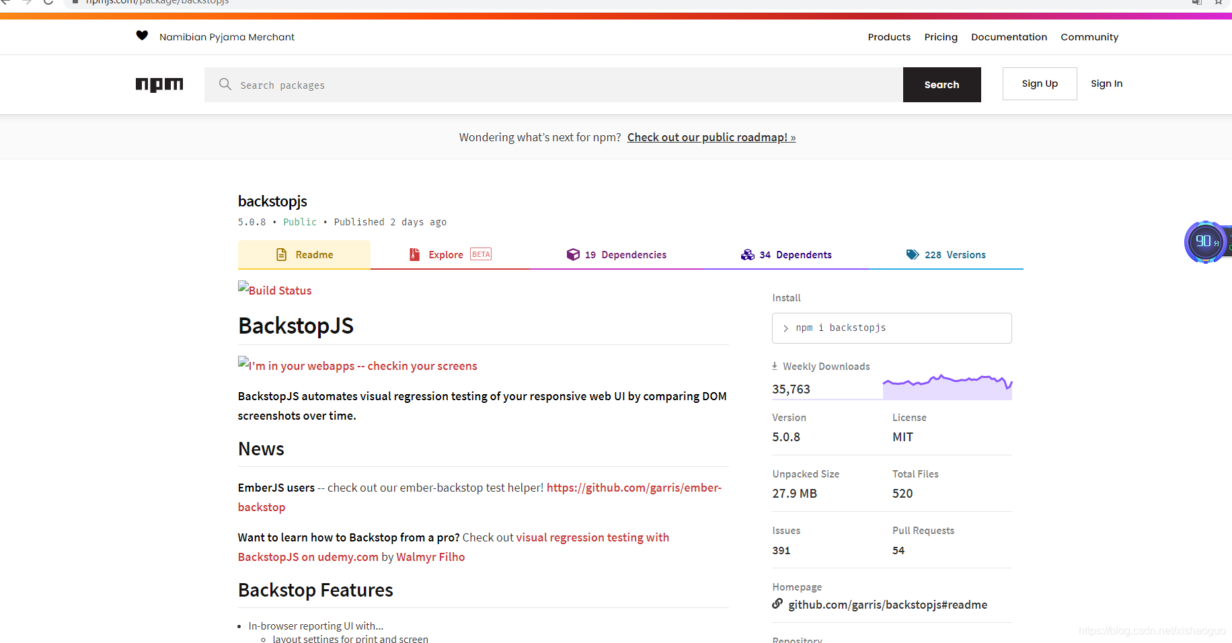The height and width of the screenshot is (643, 1232).
Task: Copy the npm i backstopjs install command
Action: [892, 328]
